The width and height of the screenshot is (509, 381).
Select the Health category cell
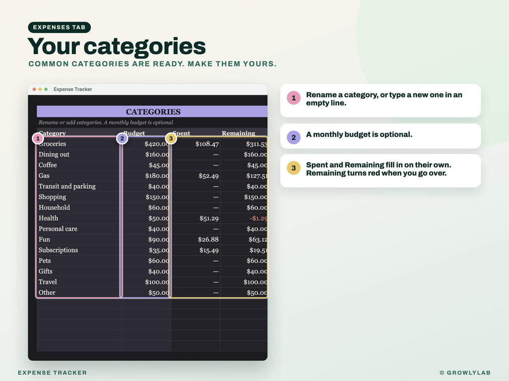tap(79, 218)
